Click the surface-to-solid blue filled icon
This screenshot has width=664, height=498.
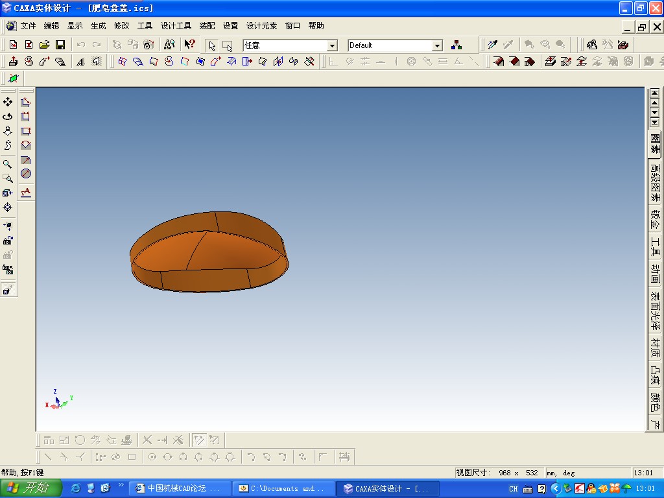pyautogui.click(x=200, y=62)
